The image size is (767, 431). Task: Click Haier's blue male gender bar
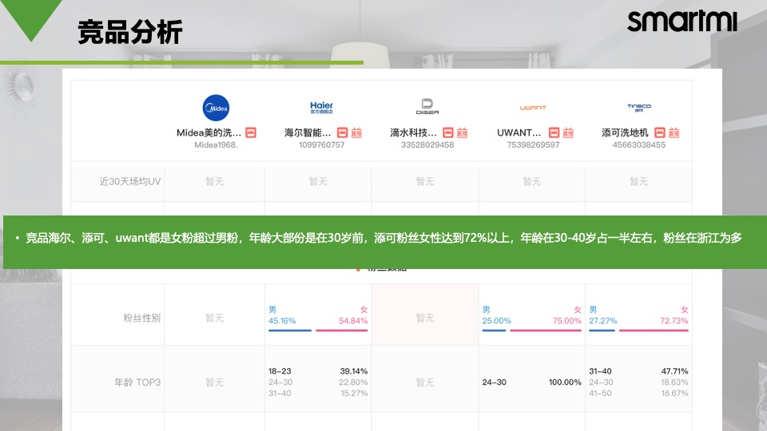point(289,330)
